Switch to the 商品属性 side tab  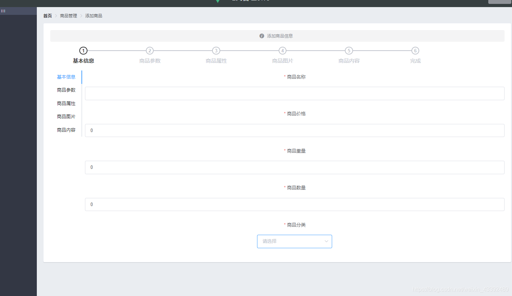pyautogui.click(x=66, y=103)
